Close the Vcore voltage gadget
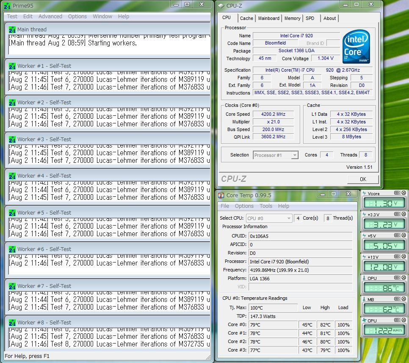 [x=403, y=193]
